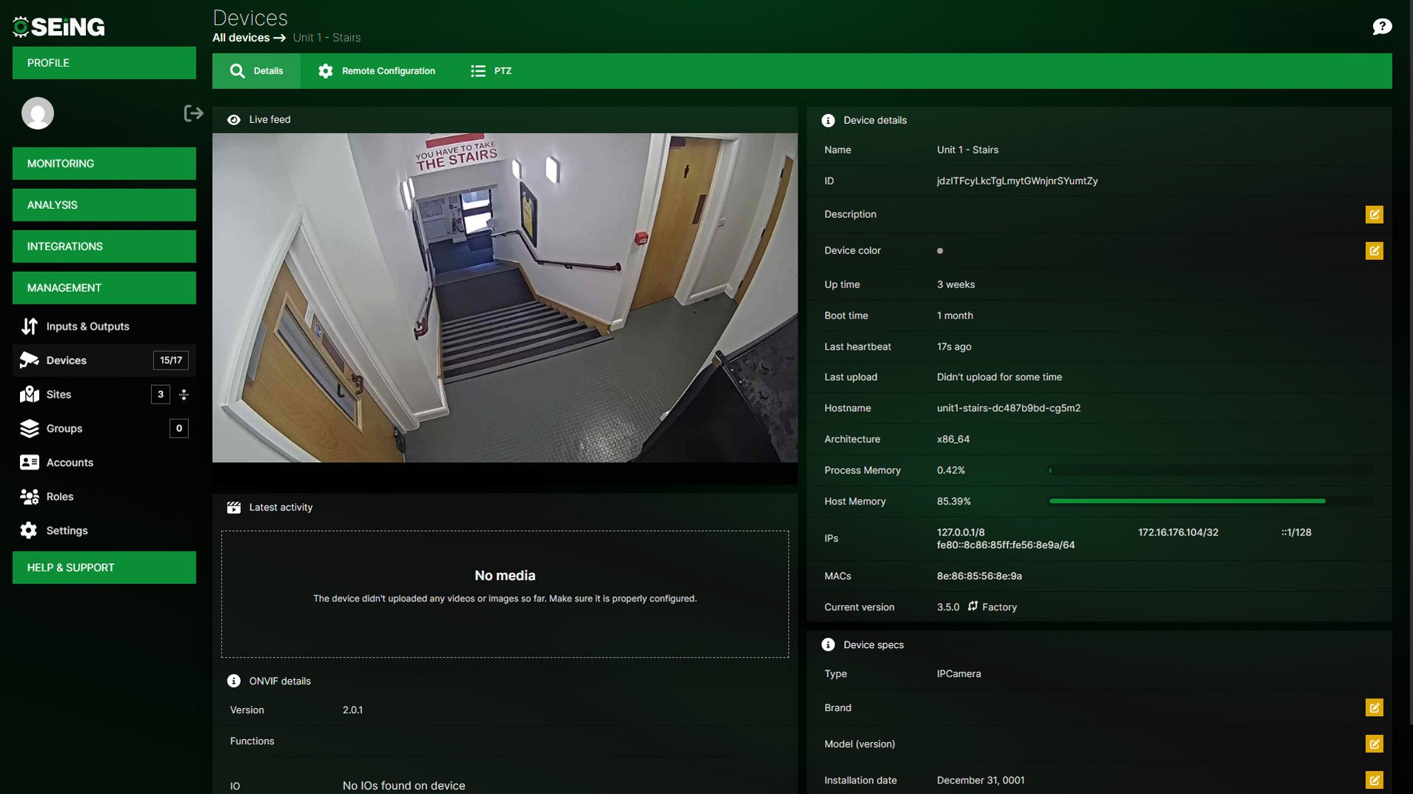This screenshot has width=1413, height=794.
Task: Click the user avatar picture
Action: pos(38,113)
